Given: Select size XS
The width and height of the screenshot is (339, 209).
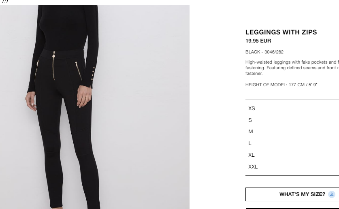Looking at the screenshot, I should (x=292, y=109).
